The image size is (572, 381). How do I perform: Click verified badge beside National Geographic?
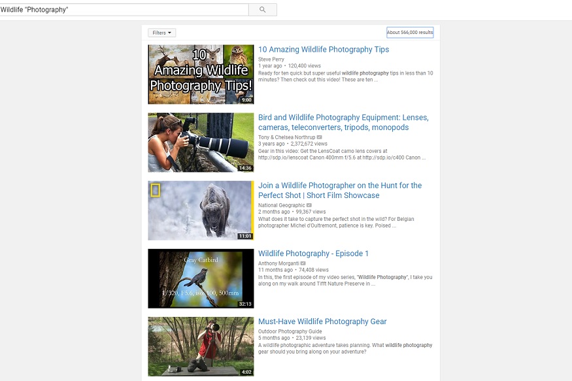point(309,205)
